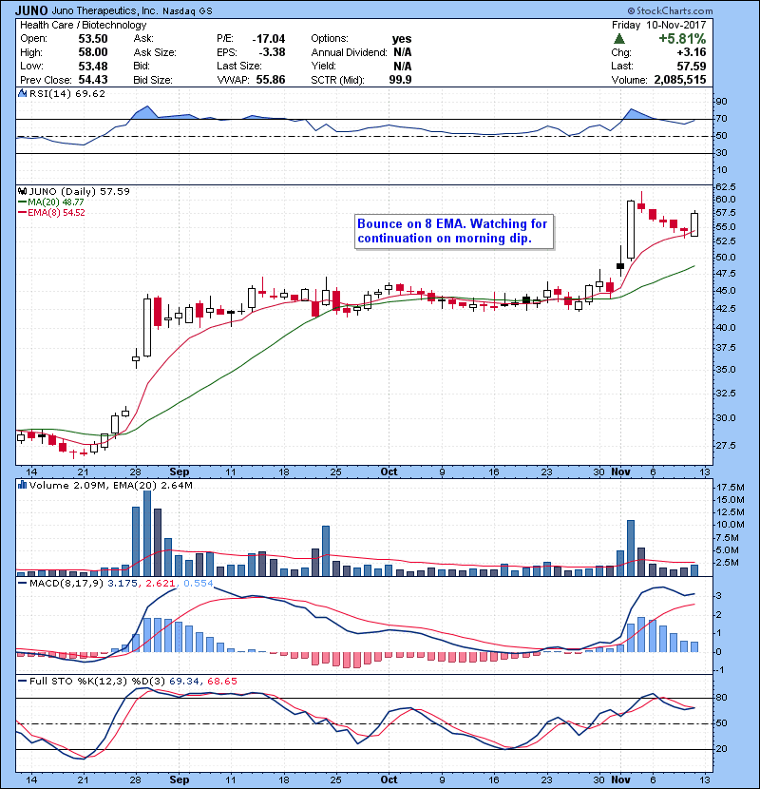Click the volume bars icon beside Volume 2.09M
Screen dimensions: 760x789
(x=23, y=485)
